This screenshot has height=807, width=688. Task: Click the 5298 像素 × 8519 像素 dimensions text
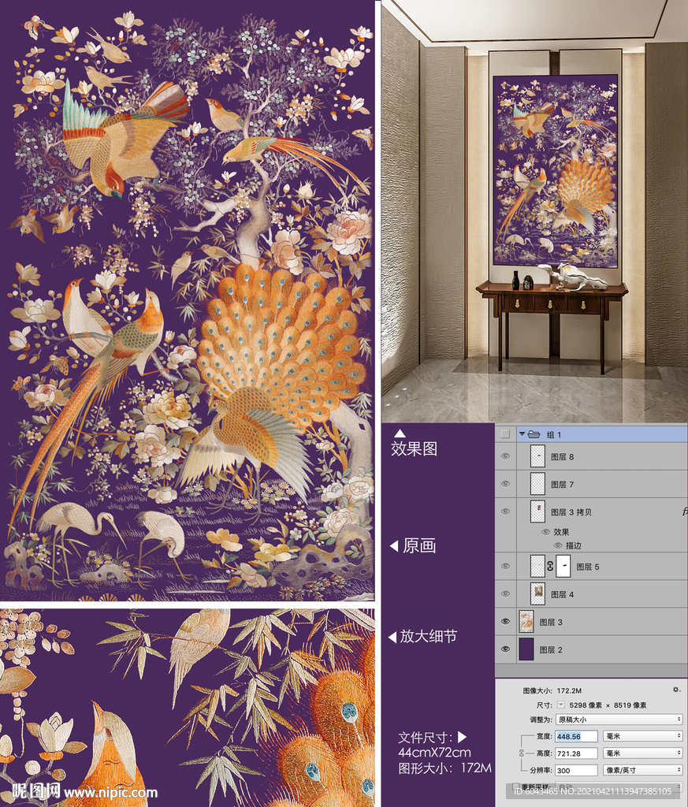point(608,705)
